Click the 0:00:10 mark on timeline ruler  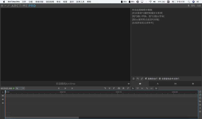63,92
